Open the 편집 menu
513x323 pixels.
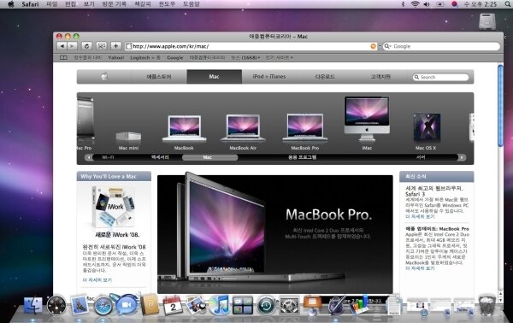(x=70, y=4)
